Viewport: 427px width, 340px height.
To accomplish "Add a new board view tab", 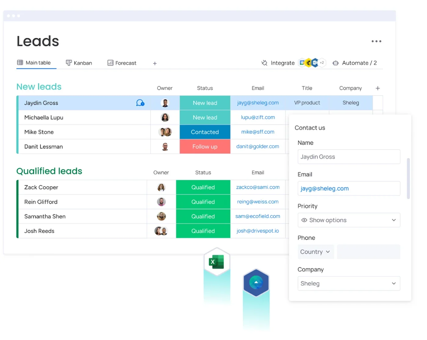I will pyautogui.click(x=155, y=63).
